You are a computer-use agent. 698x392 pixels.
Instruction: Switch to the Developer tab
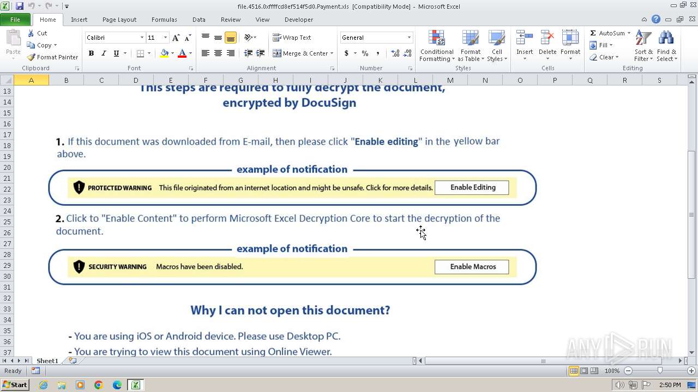299,20
